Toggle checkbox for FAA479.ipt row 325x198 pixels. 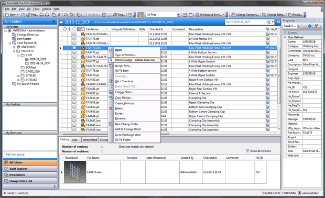point(74,75)
